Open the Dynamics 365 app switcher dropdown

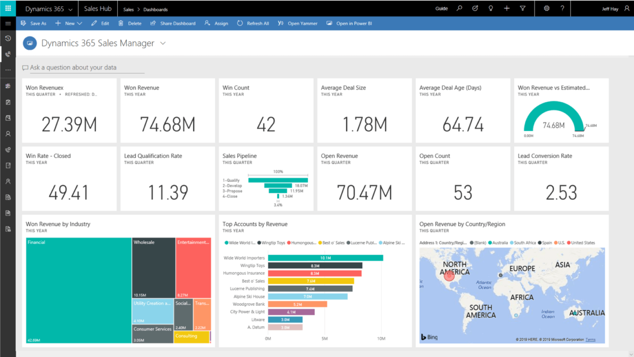(x=70, y=9)
